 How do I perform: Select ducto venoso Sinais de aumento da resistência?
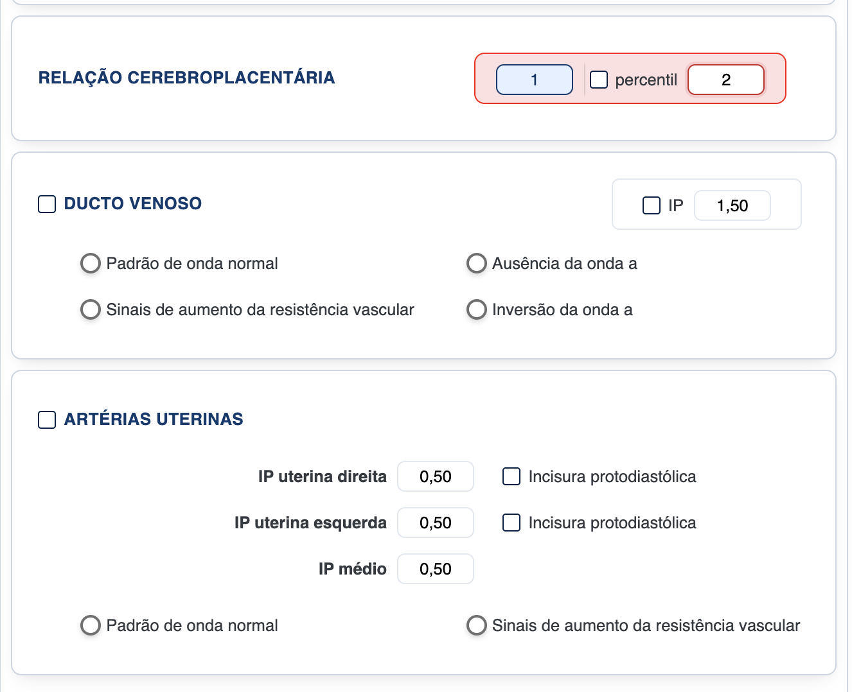tap(91, 309)
